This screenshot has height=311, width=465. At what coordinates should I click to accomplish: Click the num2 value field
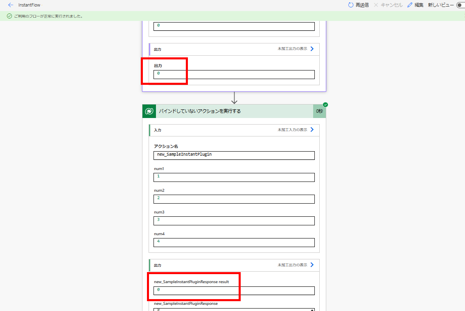tap(234, 199)
